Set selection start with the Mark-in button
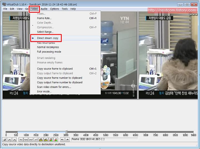This screenshot has width=200, height=149. [62, 140]
